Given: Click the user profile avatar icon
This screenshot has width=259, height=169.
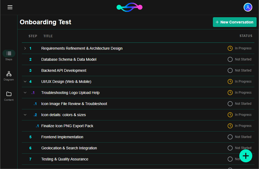Looking at the screenshot, I should point(248,7).
